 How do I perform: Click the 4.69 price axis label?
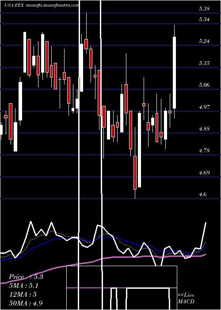tap(204, 173)
